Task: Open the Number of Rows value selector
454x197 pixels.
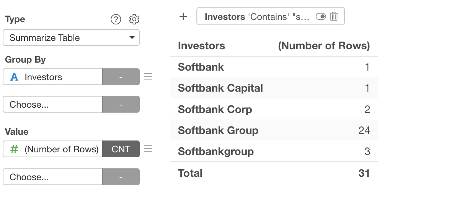Action: pyautogui.click(x=53, y=149)
